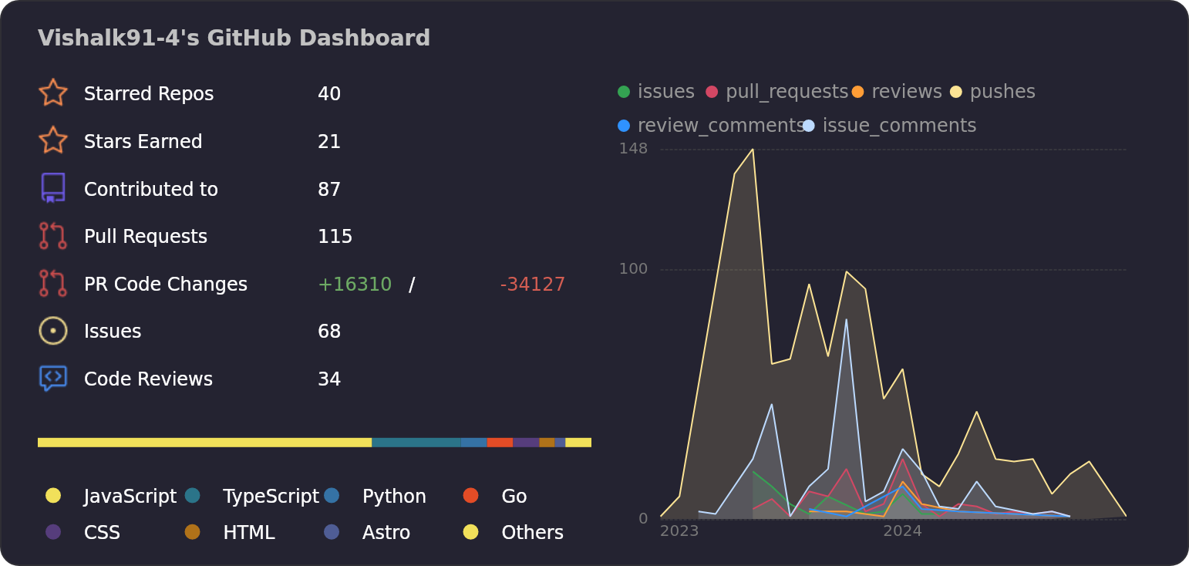The image size is (1189, 566).
Task: Click the Issues circle icon
Action: click(x=53, y=331)
